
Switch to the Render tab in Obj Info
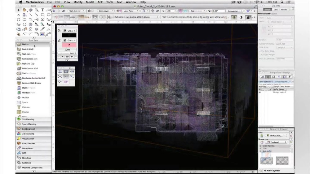283,10
